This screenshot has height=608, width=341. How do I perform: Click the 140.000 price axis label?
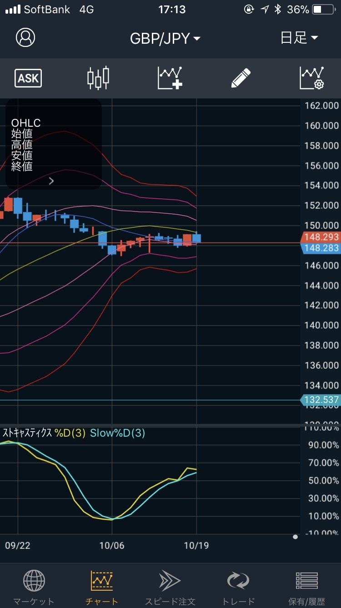click(321, 325)
